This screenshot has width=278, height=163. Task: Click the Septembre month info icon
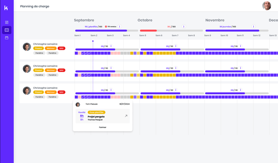point(119,26)
